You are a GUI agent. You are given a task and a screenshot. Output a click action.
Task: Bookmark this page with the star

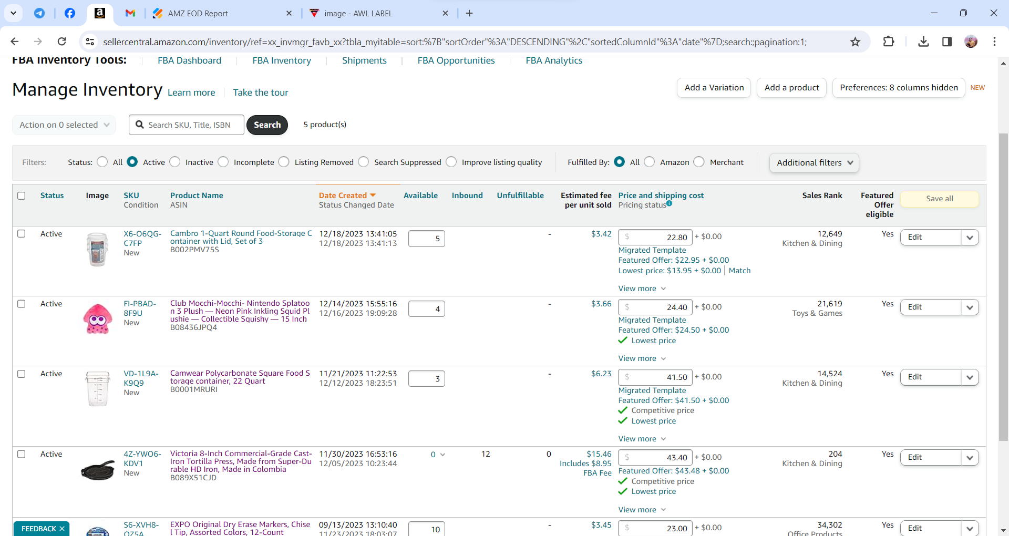pos(856,42)
